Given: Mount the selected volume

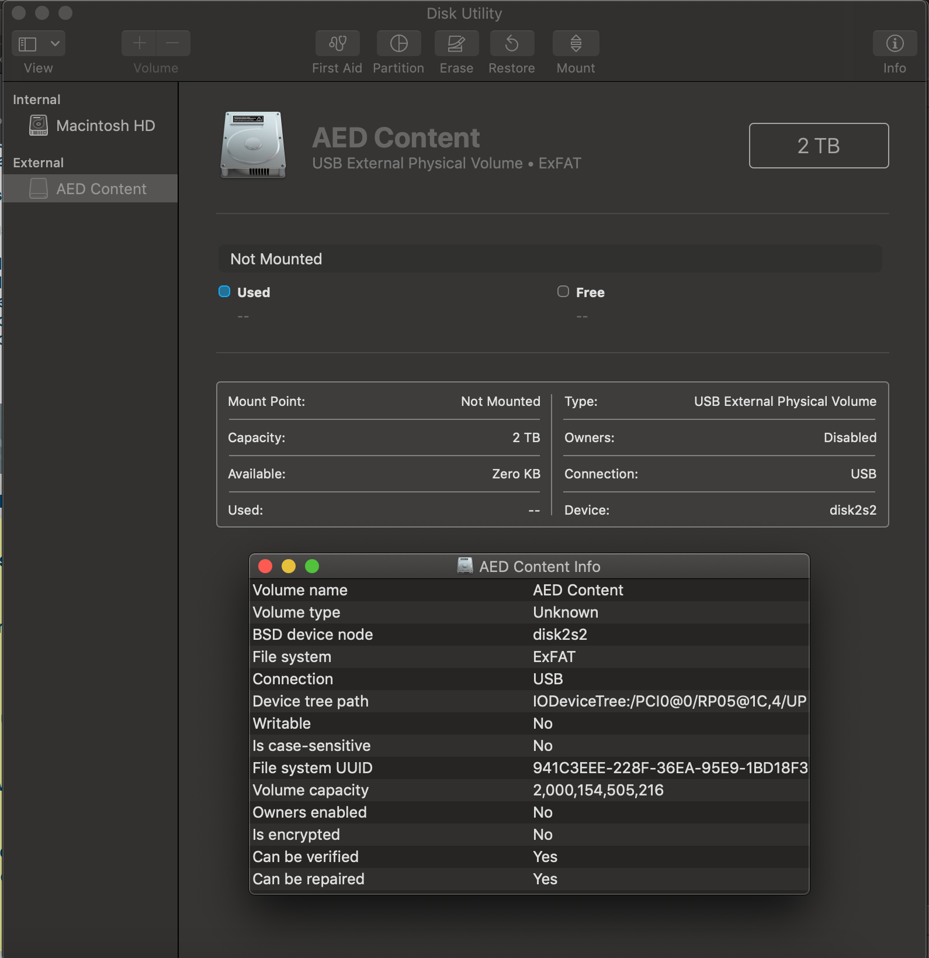Looking at the screenshot, I should 576,43.
